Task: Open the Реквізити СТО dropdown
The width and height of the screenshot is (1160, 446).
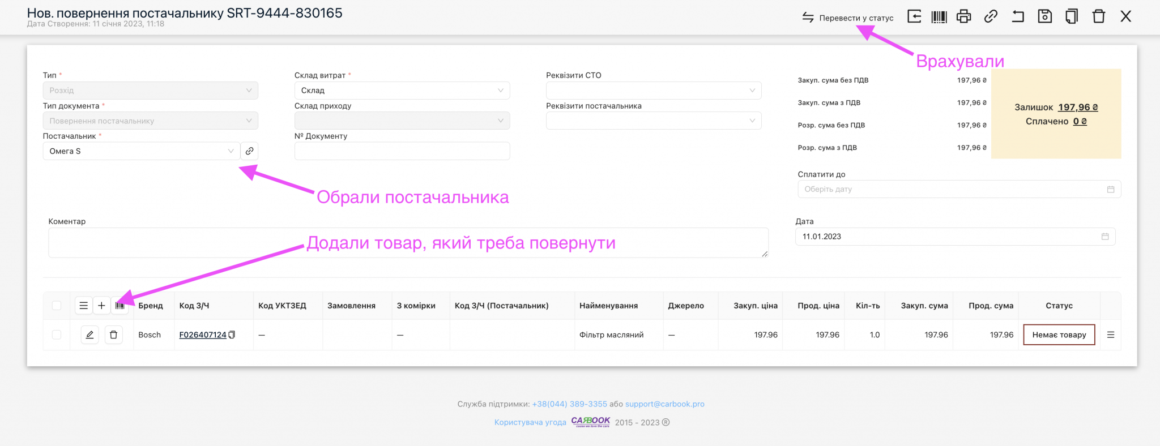Action: 653,91
